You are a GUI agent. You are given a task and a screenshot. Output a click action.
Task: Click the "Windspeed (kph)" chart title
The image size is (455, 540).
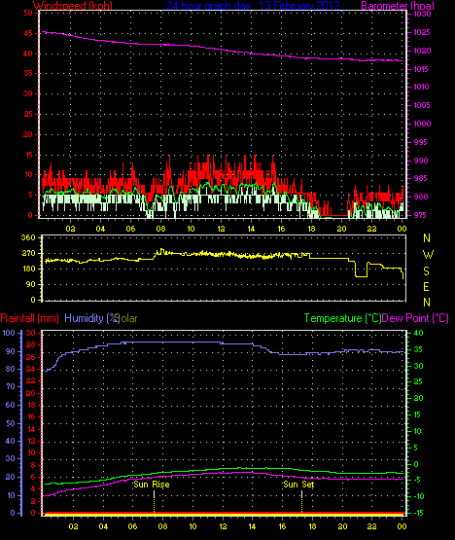(x=73, y=6)
